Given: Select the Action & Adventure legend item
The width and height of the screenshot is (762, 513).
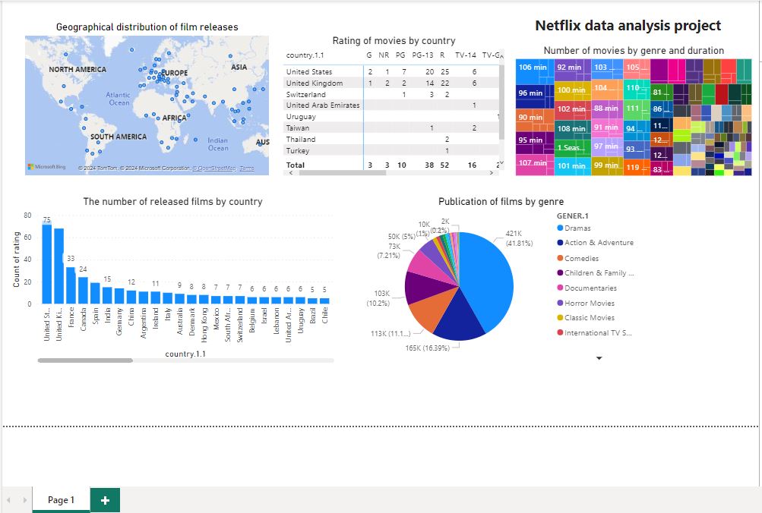Looking at the screenshot, I should pos(596,243).
